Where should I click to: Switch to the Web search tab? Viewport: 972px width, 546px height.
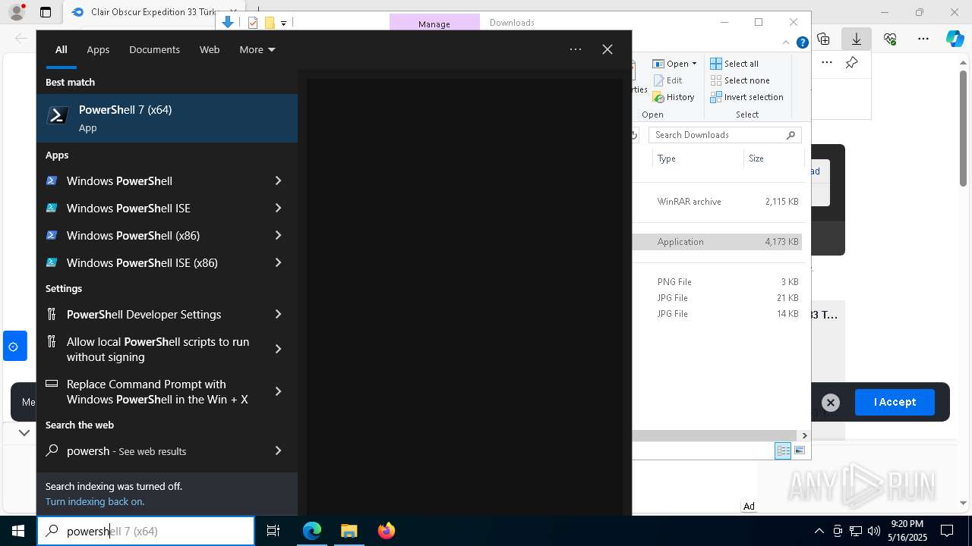210,49
